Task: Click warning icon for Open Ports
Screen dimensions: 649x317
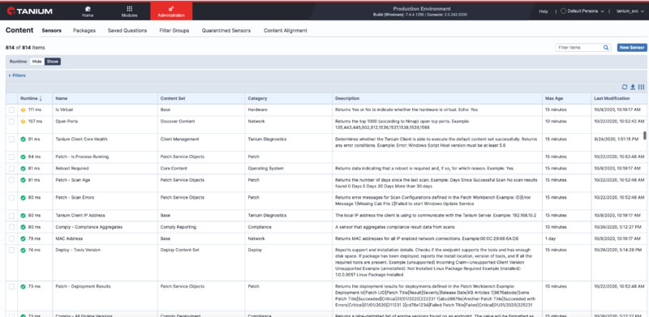Action: (x=24, y=122)
